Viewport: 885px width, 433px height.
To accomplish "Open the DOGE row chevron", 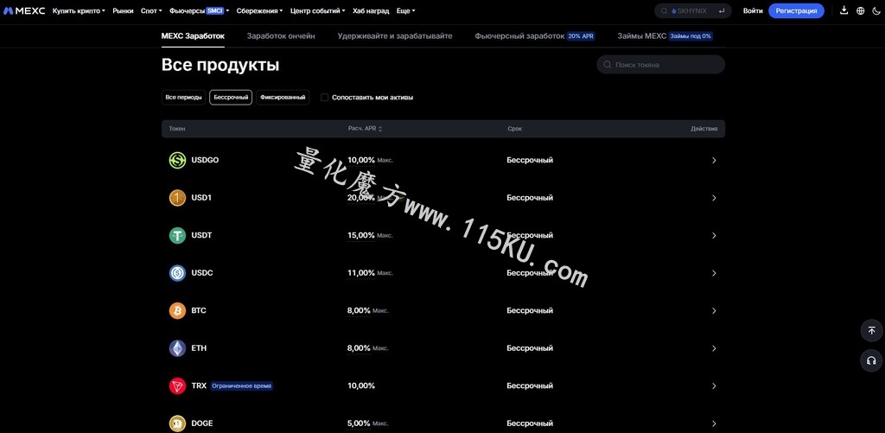I will click(x=714, y=423).
